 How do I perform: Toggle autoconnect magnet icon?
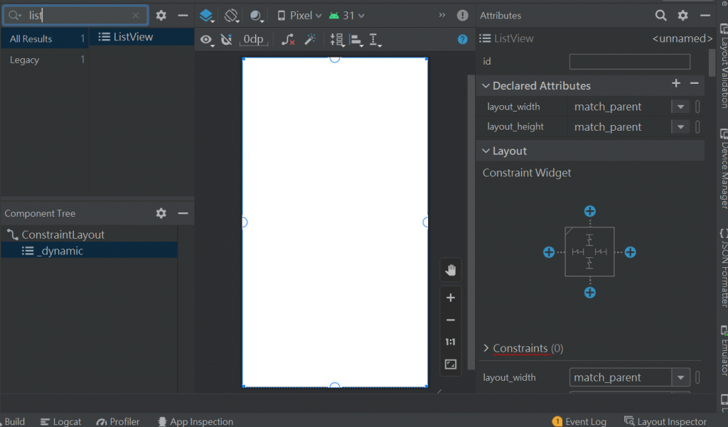pos(226,40)
